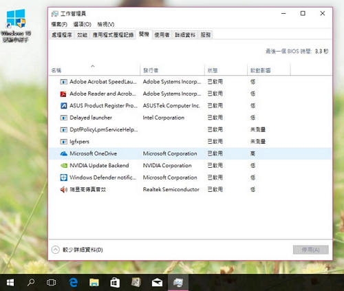Click the Delayed launcher row icon
Image resolution: width=344 pixels, height=291 pixels.
point(63,118)
